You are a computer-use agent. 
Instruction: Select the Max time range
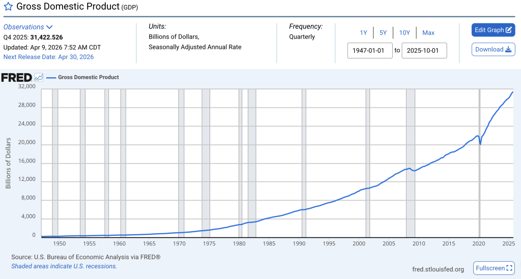coord(428,33)
